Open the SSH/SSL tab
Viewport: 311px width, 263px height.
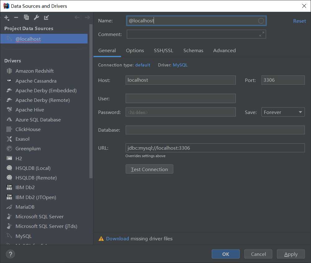click(164, 50)
